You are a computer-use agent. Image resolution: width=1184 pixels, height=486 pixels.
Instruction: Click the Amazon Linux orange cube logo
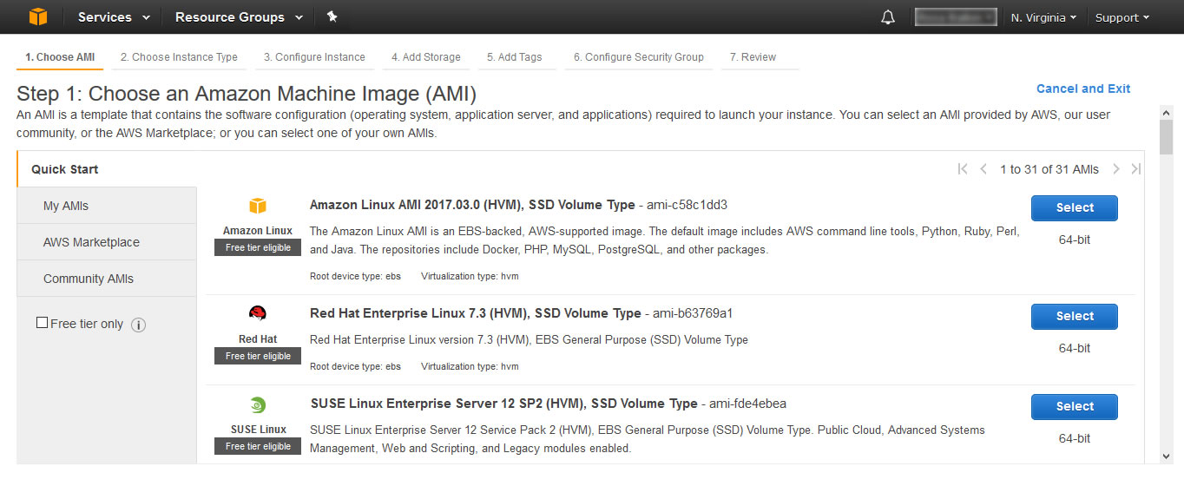point(258,206)
